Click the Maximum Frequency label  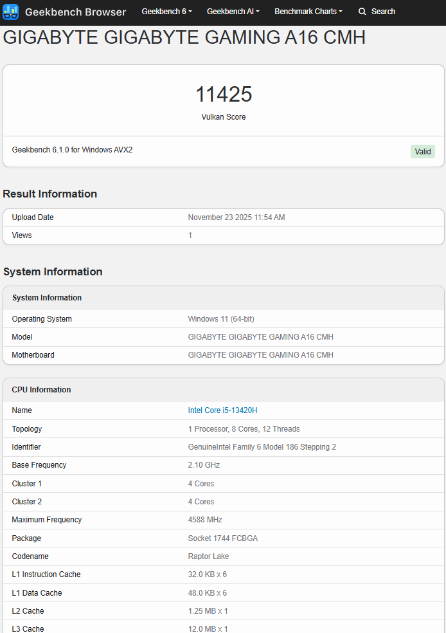coord(47,520)
